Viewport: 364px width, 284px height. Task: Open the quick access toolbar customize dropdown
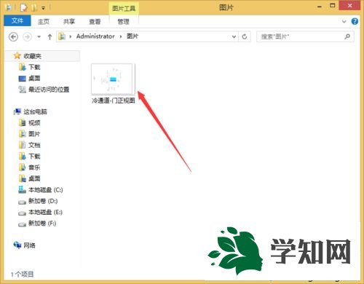coord(43,8)
